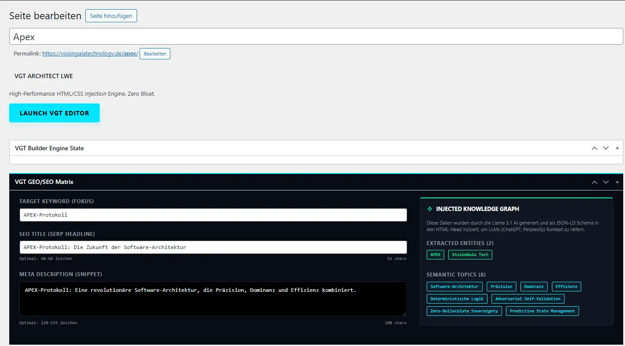Click the Extracted Entities (2) label
Screen dimensions: 625x346
click(460, 243)
